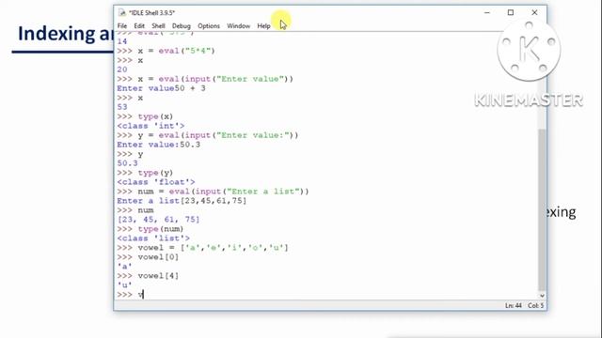602x338 pixels.
Task: Open the File menu
Action: tap(122, 26)
